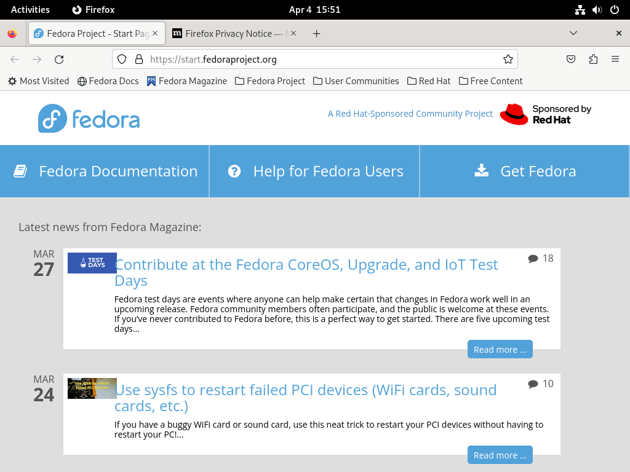
Task: View 10 comments on sysfs article
Action: (541, 383)
